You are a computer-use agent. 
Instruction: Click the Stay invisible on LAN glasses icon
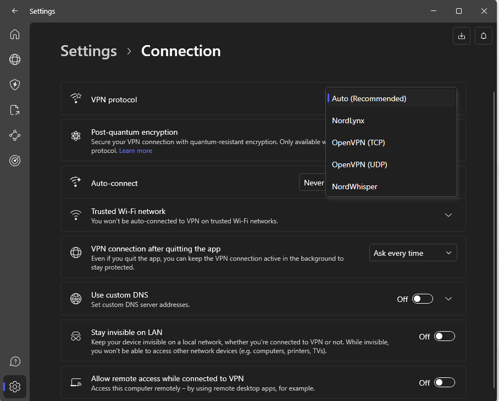click(76, 336)
